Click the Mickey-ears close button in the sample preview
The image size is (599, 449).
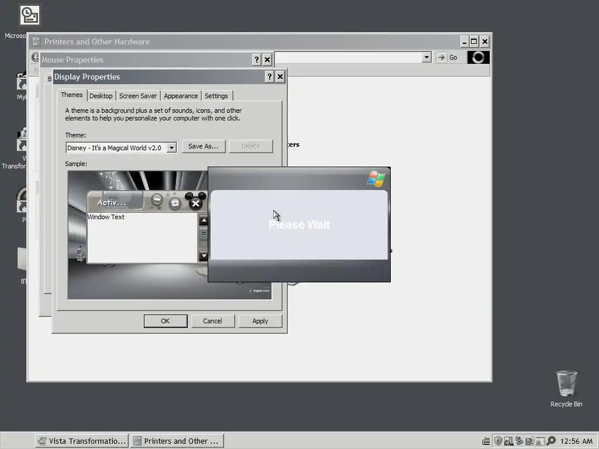[195, 202]
